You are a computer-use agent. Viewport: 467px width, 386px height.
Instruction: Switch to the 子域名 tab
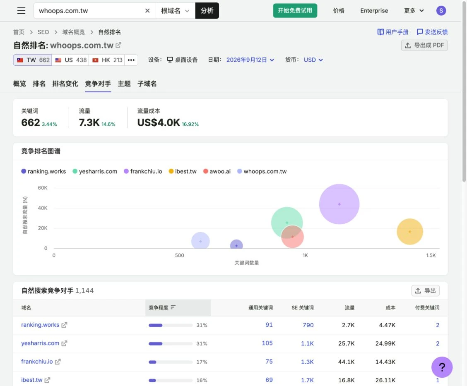147,84
